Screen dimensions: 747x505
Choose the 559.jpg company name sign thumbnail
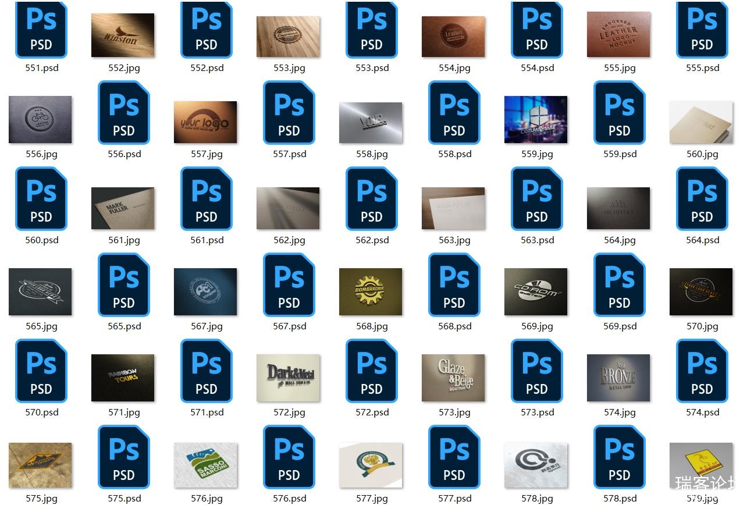(536, 119)
